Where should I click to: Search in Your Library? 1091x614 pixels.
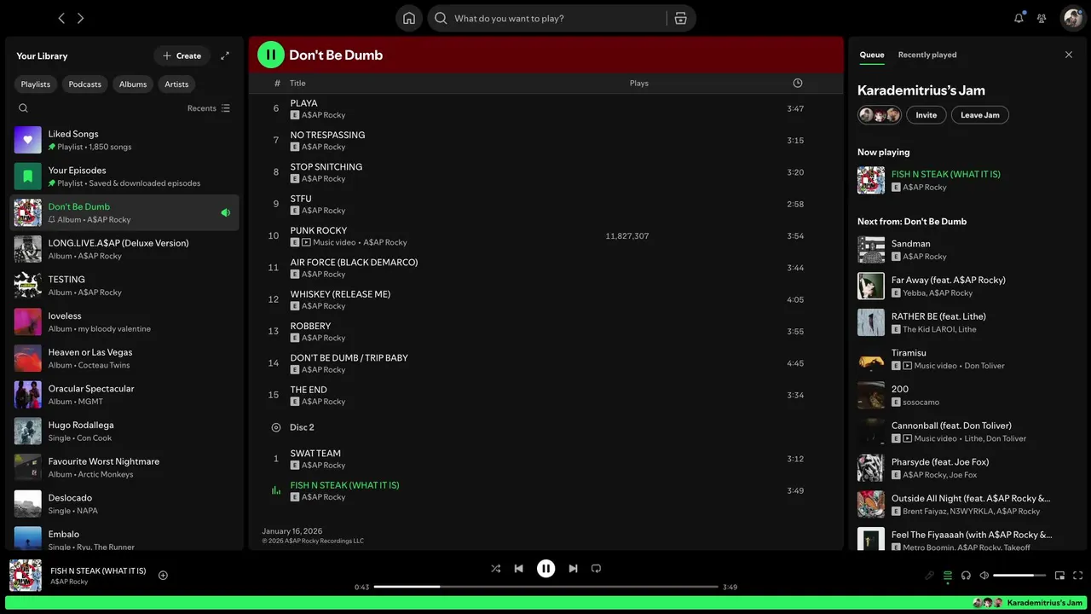(23, 108)
